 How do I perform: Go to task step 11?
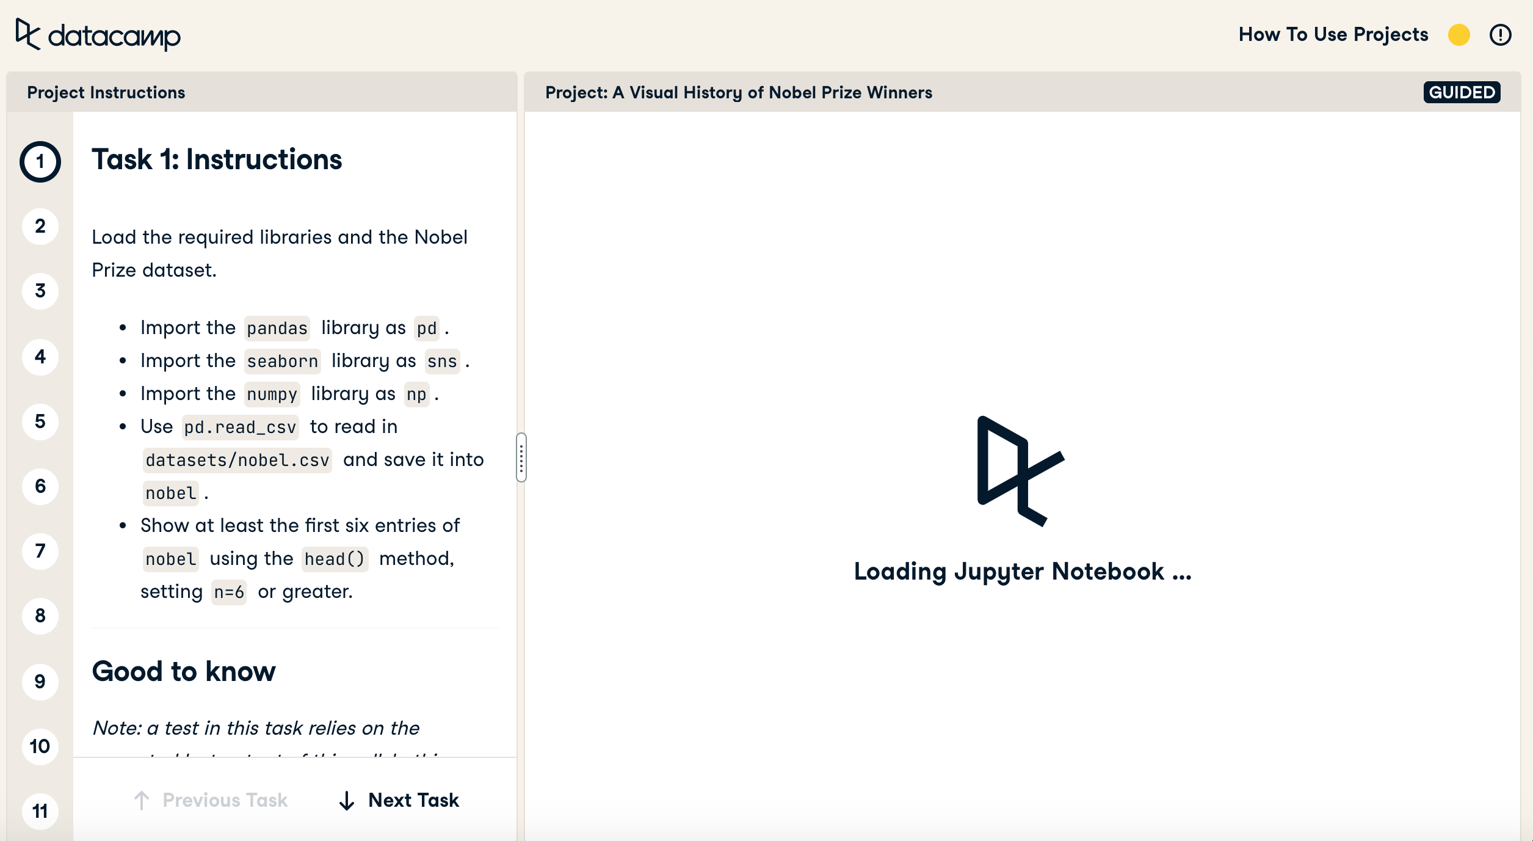point(40,810)
